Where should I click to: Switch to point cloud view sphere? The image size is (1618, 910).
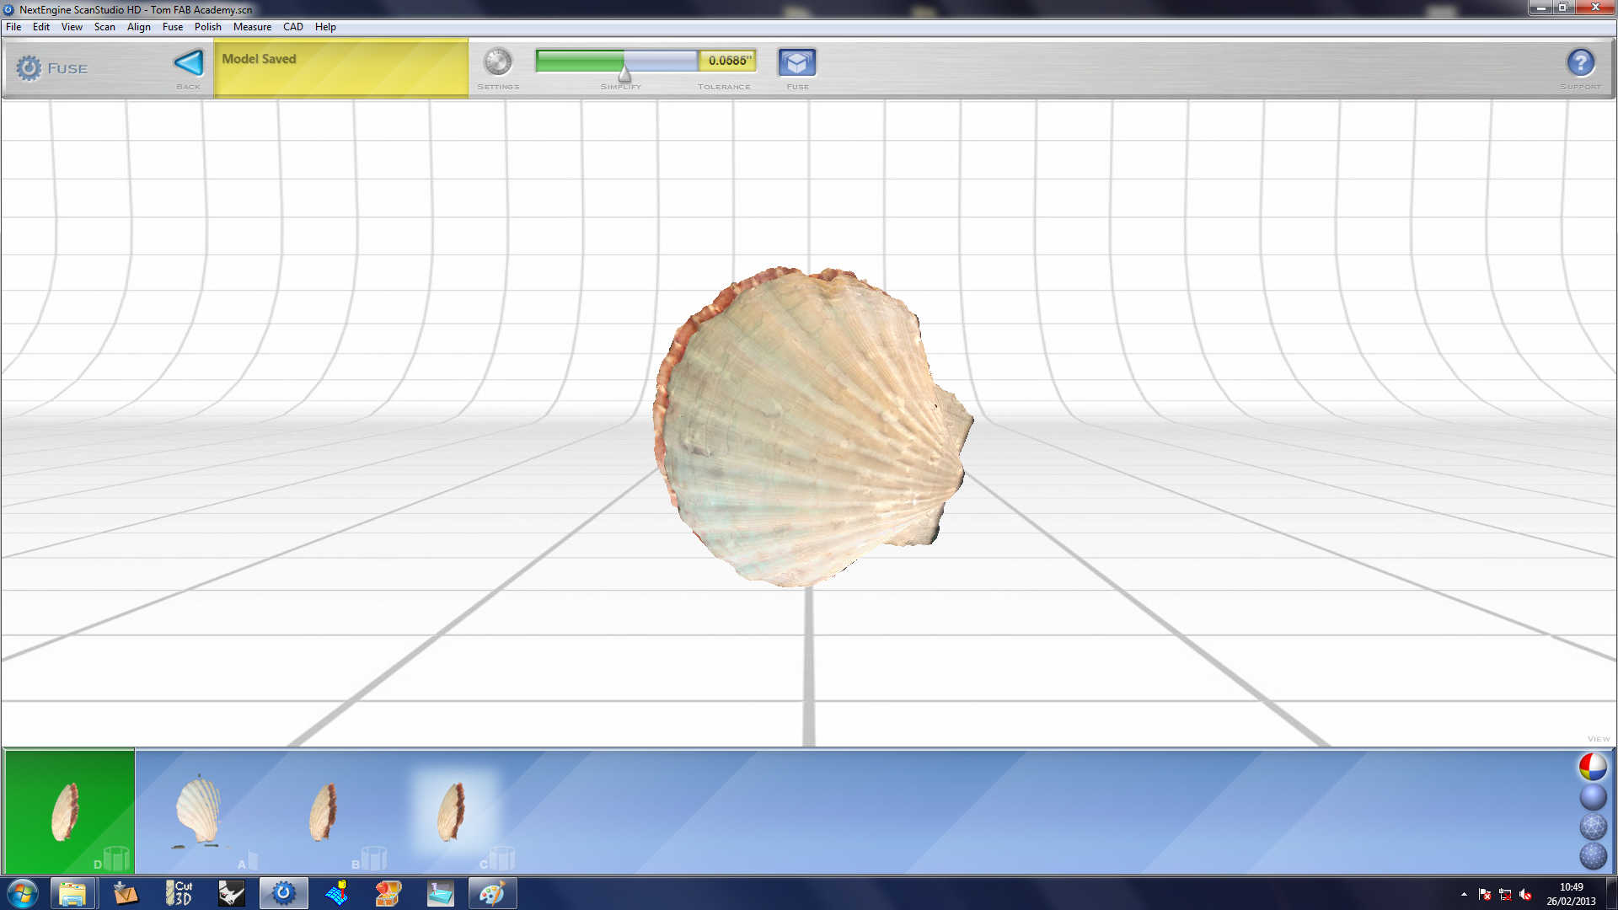[1592, 855]
